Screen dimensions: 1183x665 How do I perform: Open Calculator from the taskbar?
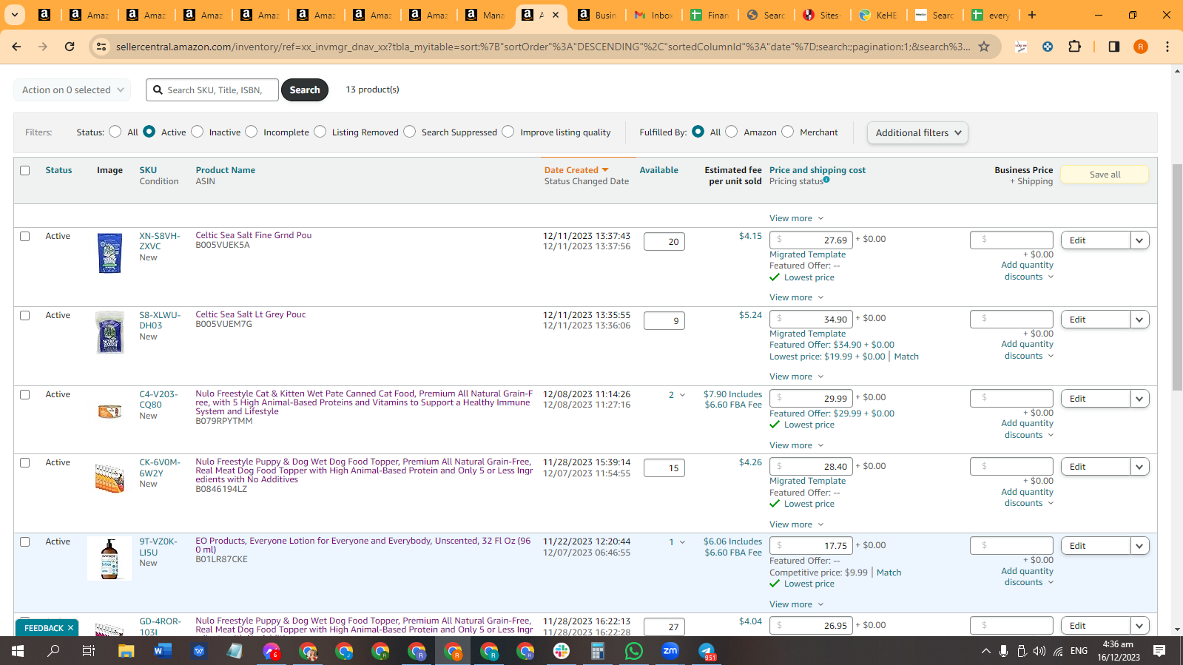[x=598, y=651]
